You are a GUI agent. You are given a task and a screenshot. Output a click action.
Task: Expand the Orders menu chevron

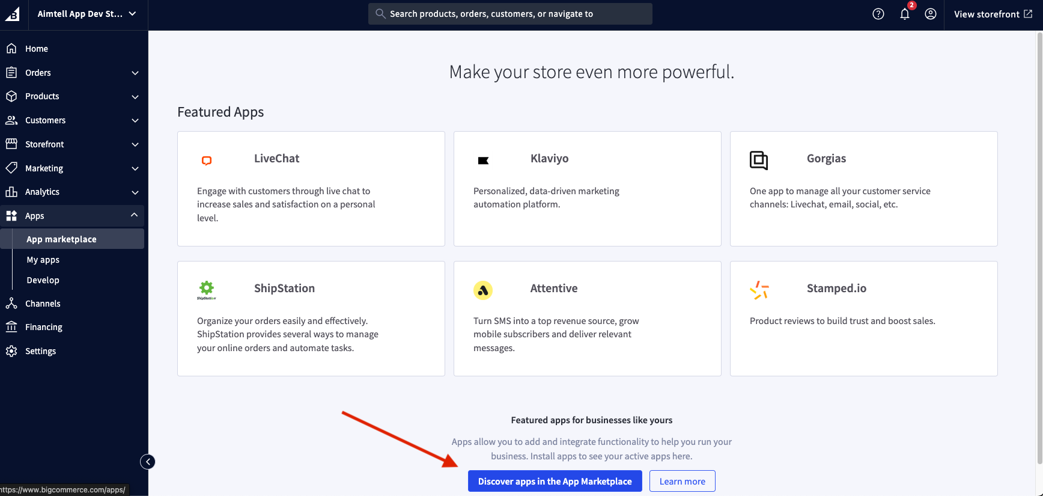pyautogui.click(x=135, y=73)
